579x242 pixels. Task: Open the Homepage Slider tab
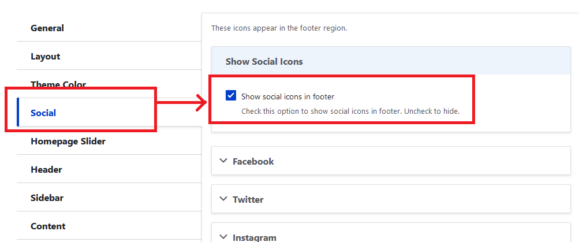coord(68,141)
